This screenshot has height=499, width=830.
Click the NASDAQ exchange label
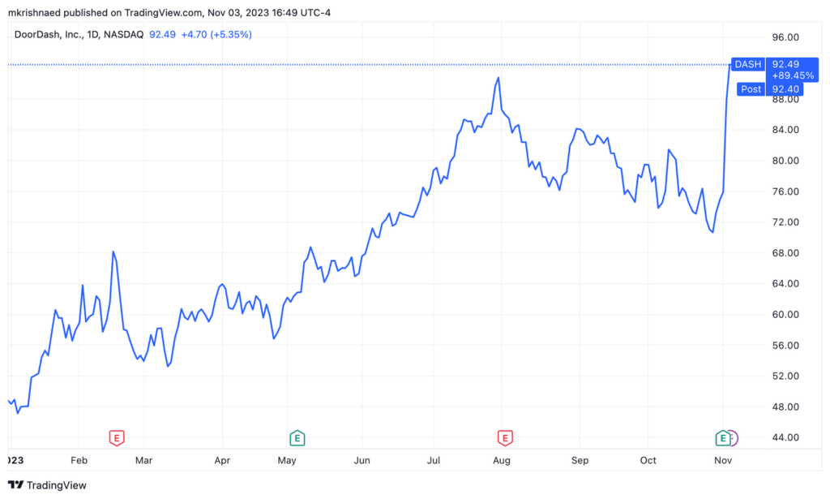point(123,34)
